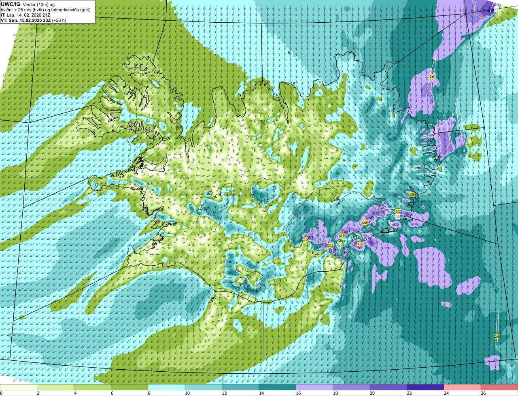Viewport: 518px width, 396px height.
Task: Click the legend scale number '2'
Action: pyautogui.click(x=38, y=393)
